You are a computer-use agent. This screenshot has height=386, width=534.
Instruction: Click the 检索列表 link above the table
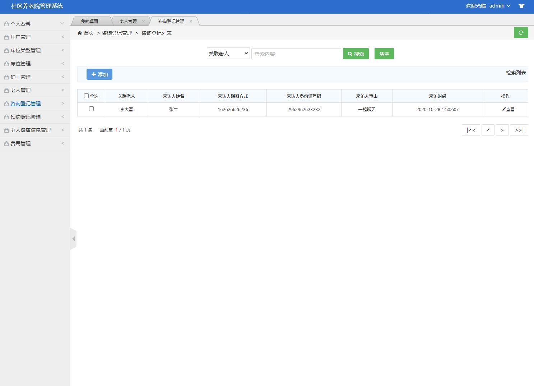(x=515, y=73)
